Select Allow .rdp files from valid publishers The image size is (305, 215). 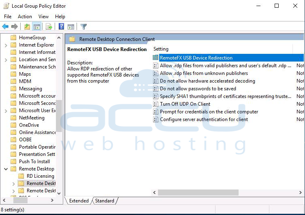pos(226,66)
